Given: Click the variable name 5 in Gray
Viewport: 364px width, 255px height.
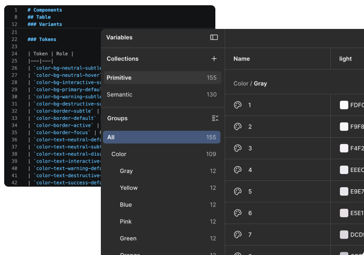Looking at the screenshot, I should coord(250,191).
